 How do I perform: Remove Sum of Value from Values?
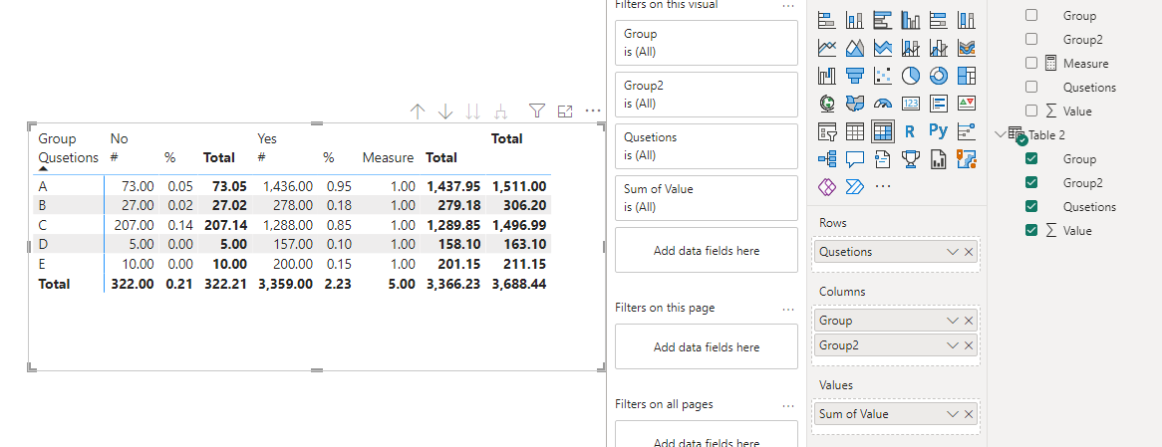(969, 414)
